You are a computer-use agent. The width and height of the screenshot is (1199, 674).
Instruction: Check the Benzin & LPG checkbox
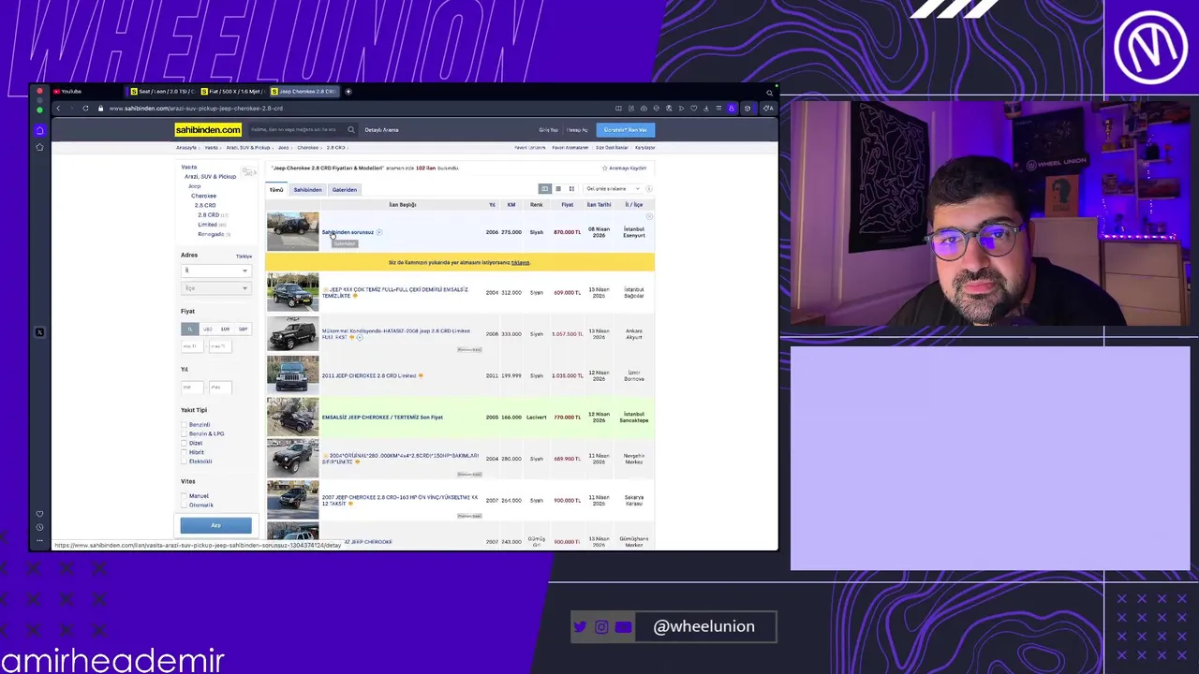(x=185, y=434)
